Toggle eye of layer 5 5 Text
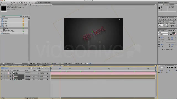 click(1, 78)
